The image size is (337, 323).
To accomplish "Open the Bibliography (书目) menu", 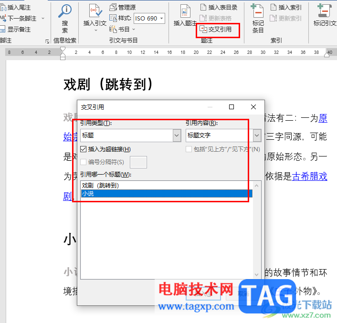I will 122,29.
